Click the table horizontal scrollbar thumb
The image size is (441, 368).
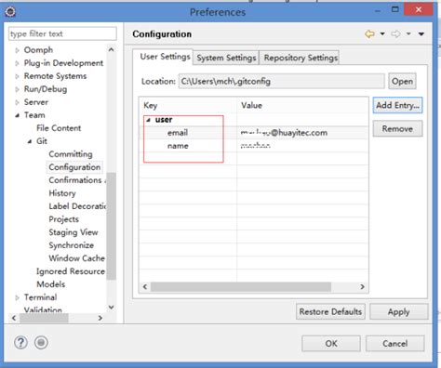241,287
